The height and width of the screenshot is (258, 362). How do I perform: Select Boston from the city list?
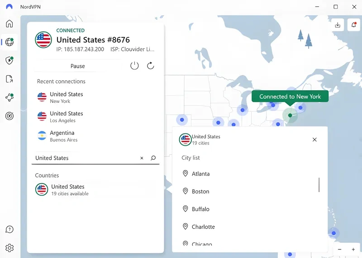[200, 191]
